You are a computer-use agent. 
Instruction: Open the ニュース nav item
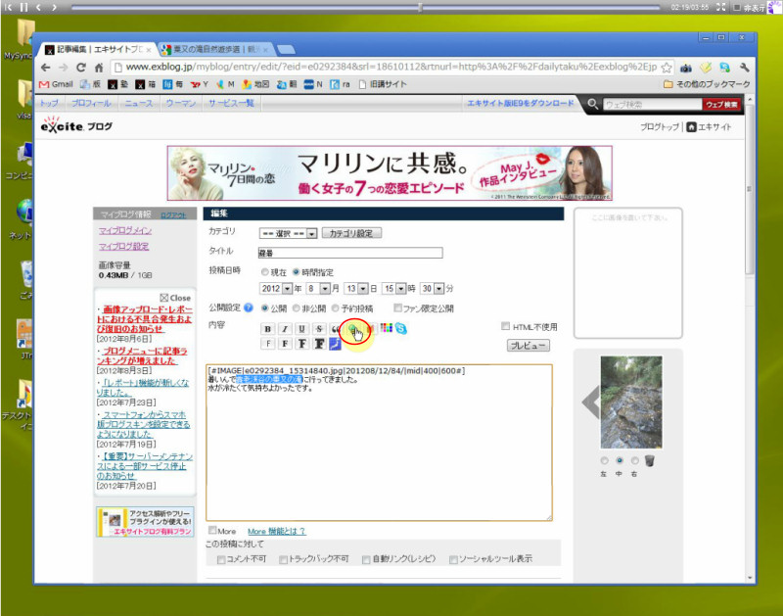[x=138, y=104]
